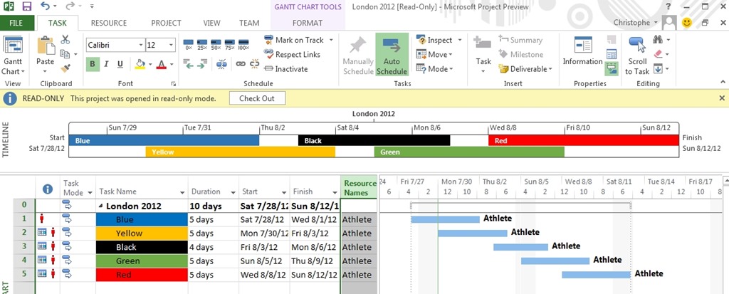Click Respect Links

(x=292, y=54)
